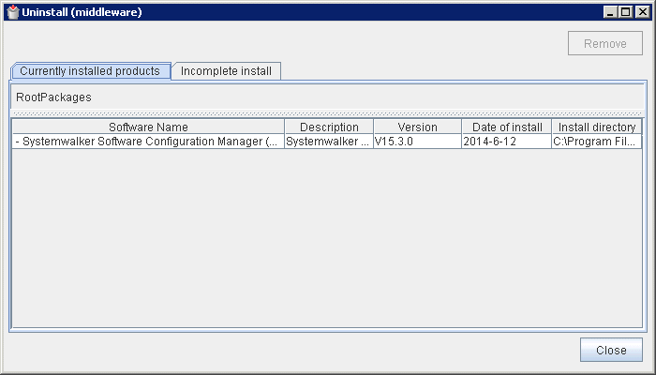The image size is (656, 375).
Task: Click the Date of install column header
Action: (x=507, y=127)
